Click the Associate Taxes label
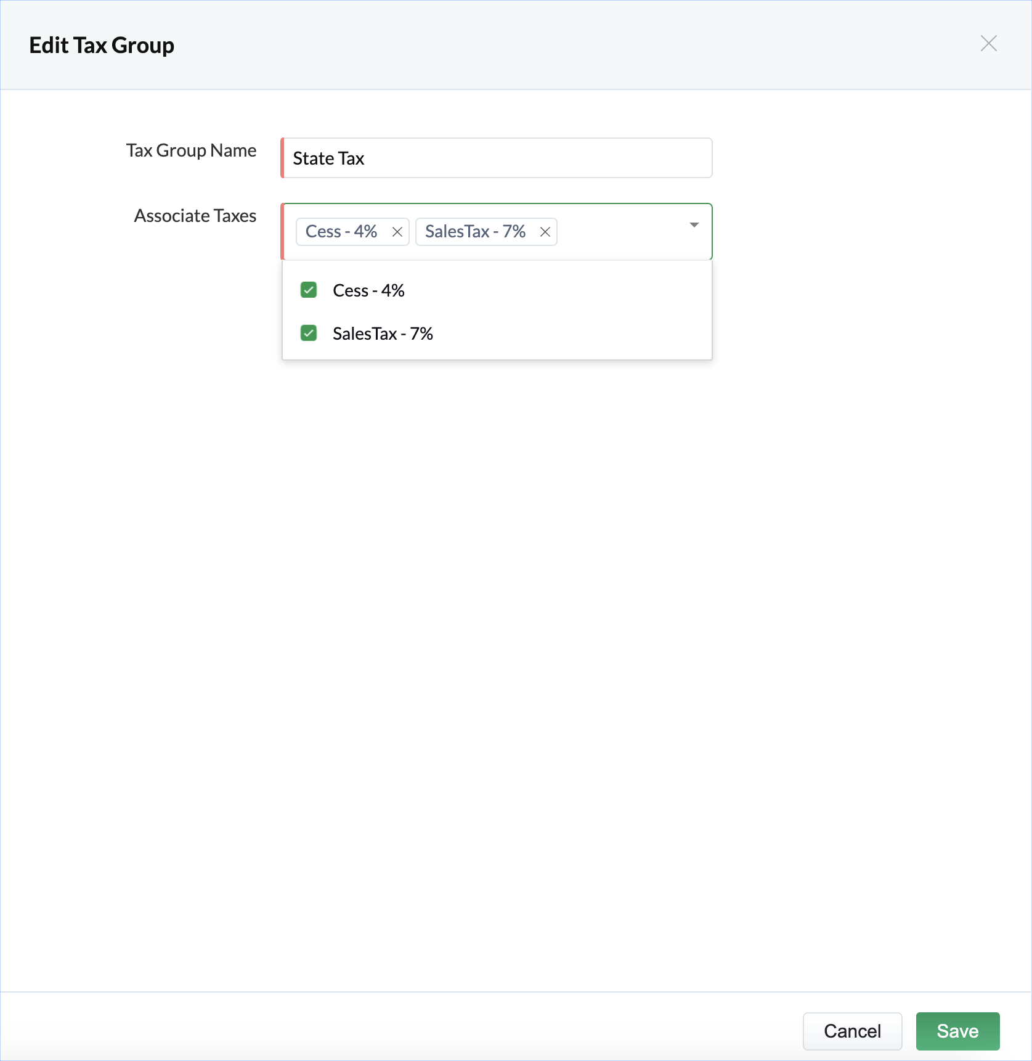 click(195, 216)
